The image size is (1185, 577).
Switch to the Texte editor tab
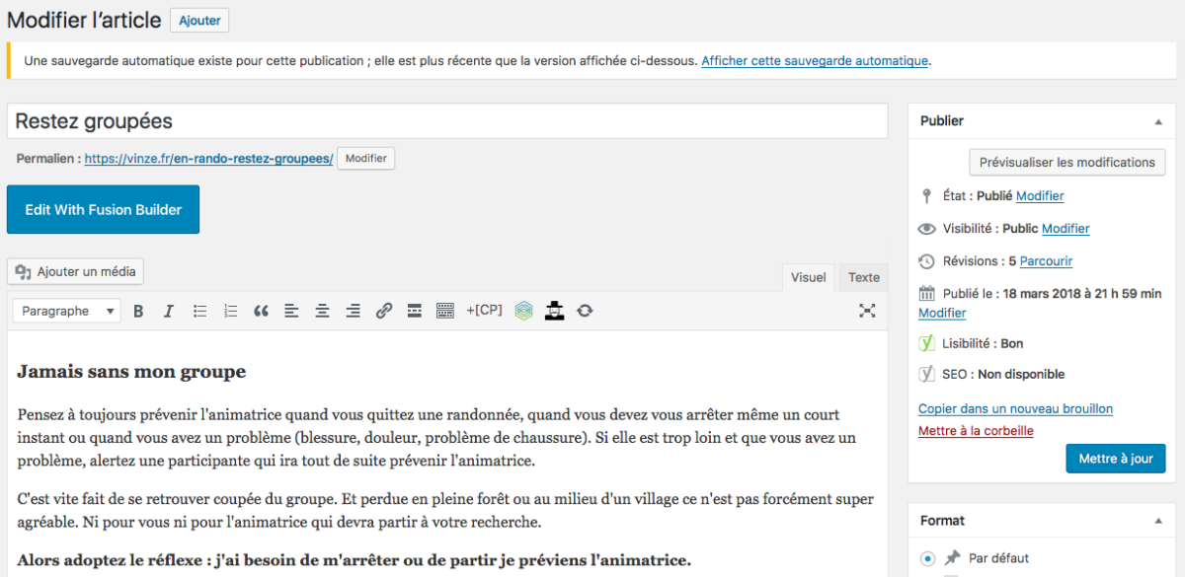pyautogui.click(x=864, y=277)
